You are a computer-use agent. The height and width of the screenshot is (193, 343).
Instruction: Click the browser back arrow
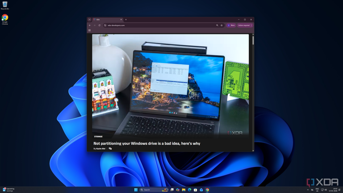(x=90, y=25)
